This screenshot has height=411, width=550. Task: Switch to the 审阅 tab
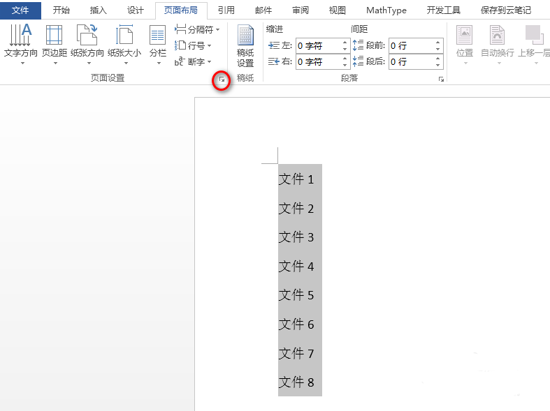(301, 10)
